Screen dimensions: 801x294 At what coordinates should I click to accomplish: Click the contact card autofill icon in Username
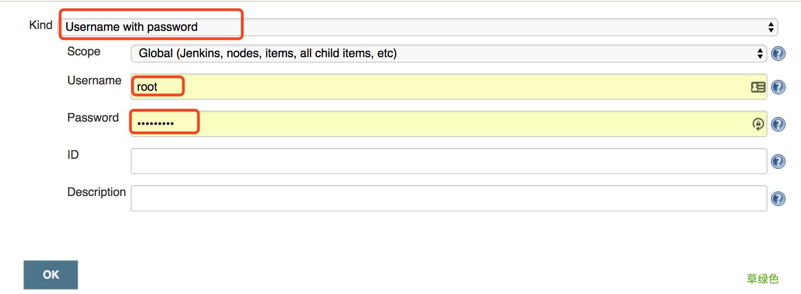(x=758, y=87)
